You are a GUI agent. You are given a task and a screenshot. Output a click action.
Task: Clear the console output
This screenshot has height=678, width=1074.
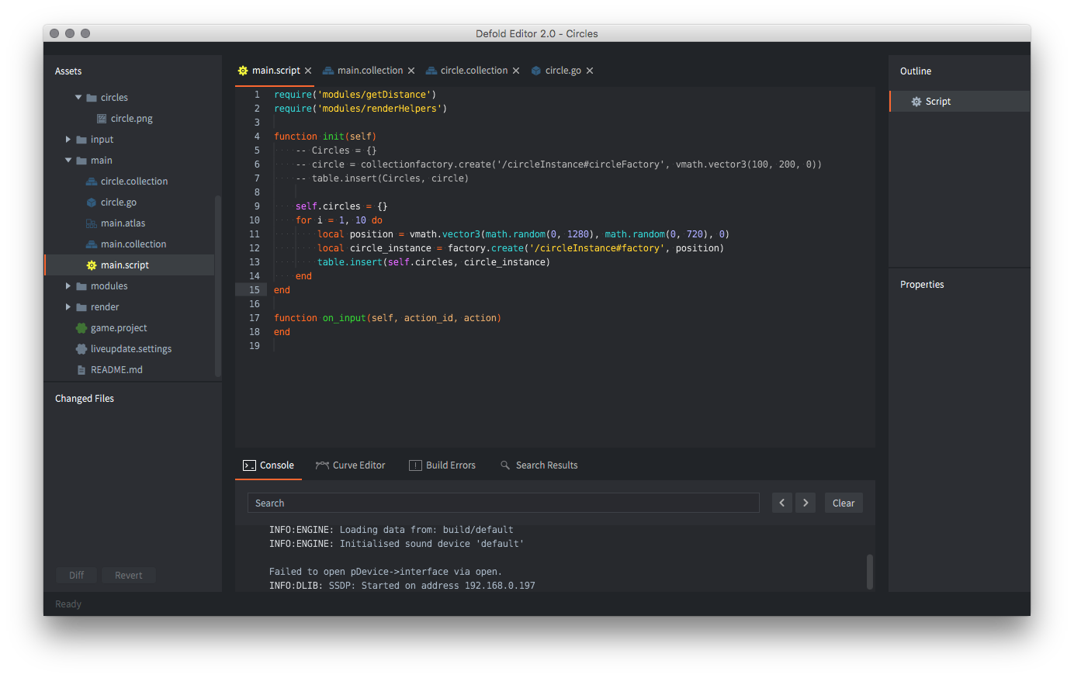pyautogui.click(x=844, y=503)
